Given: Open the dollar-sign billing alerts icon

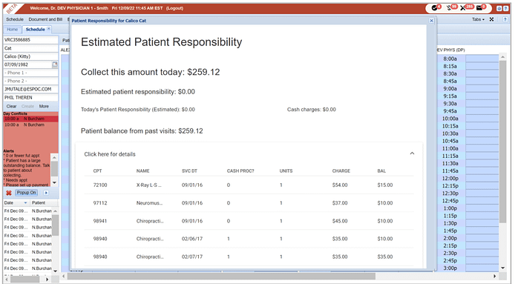Looking at the screenshot, I should coord(449,8).
